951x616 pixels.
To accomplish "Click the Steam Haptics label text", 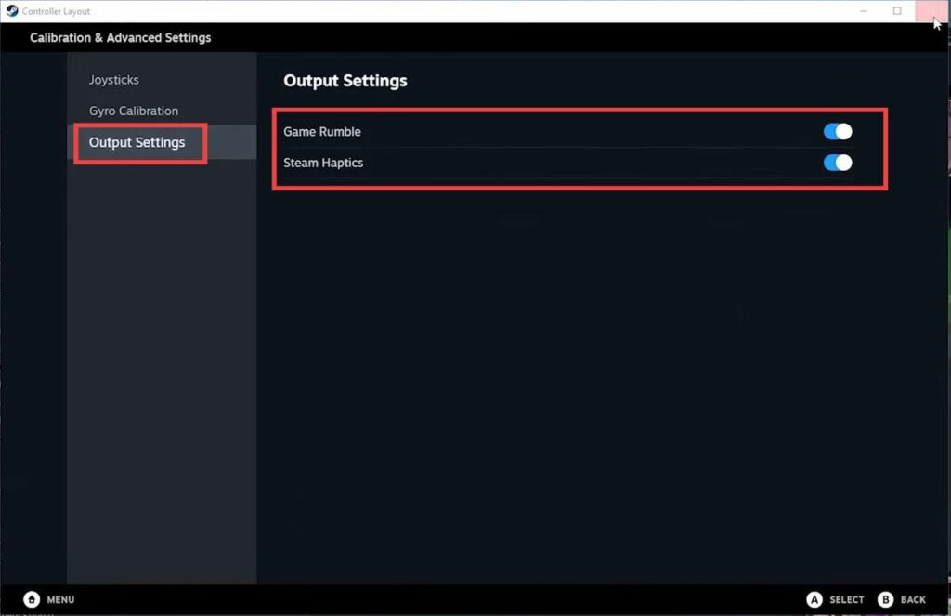I will tap(323, 162).
